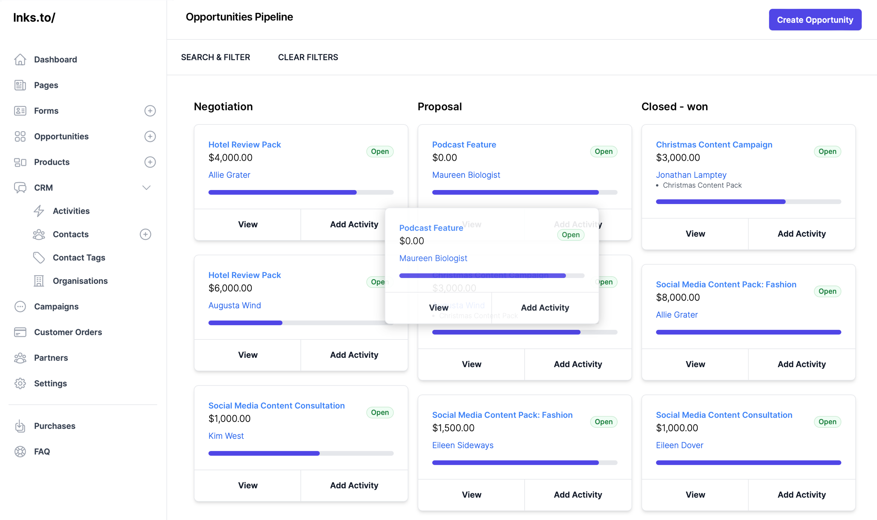Screen dimensions: 877x520
Task: Click the Purchases download icon
Action: [20, 426]
